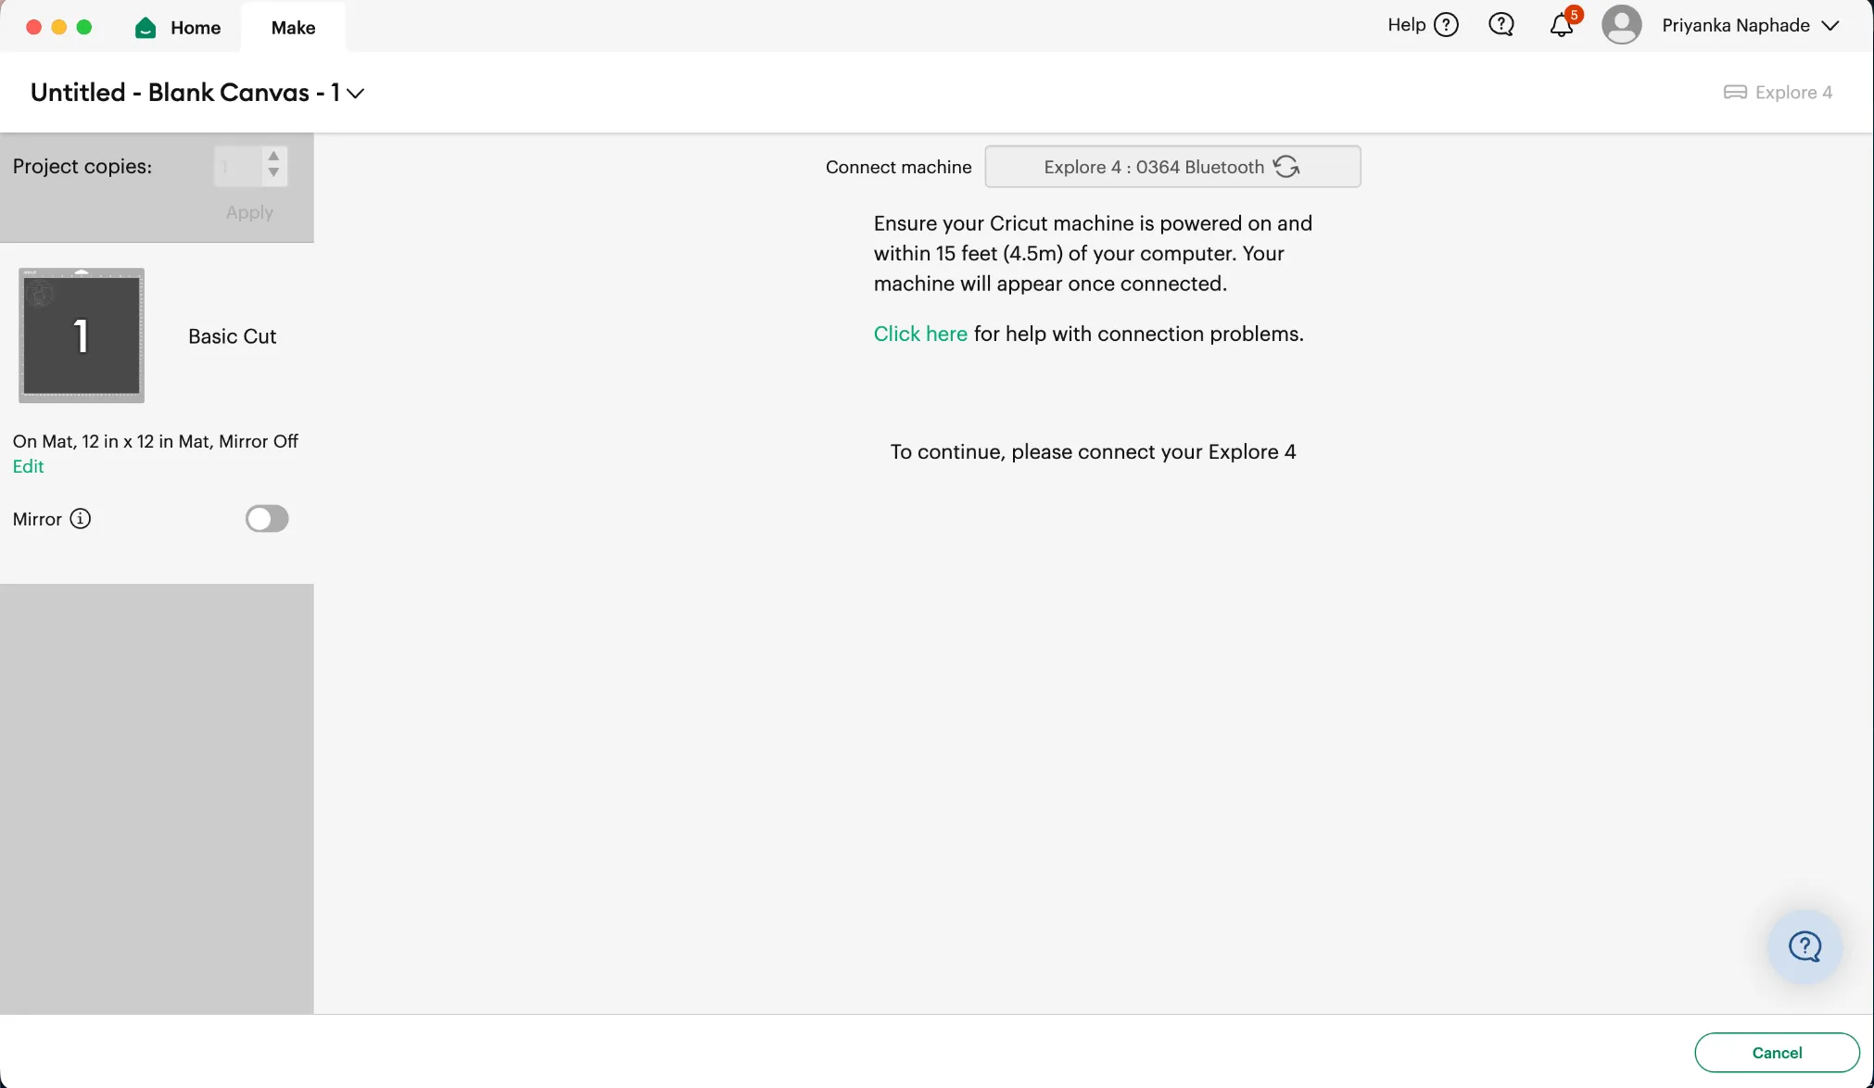The image size is (1874, 1088).
Task: Click the Connect machine label
Action: [898, 167]
